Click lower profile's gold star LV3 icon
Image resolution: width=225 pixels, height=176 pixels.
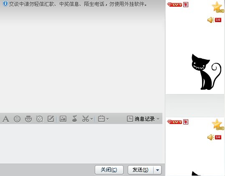point(218,124)
